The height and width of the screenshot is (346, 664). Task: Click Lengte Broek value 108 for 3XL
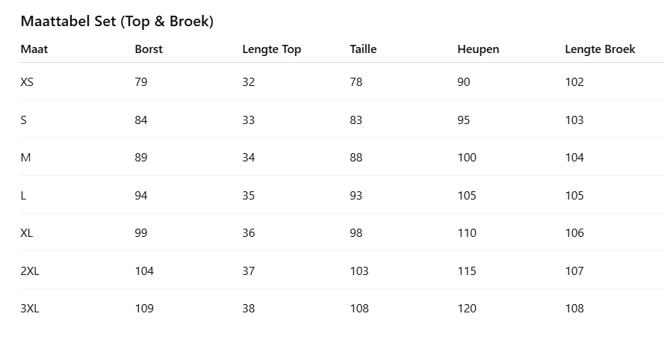574,309
